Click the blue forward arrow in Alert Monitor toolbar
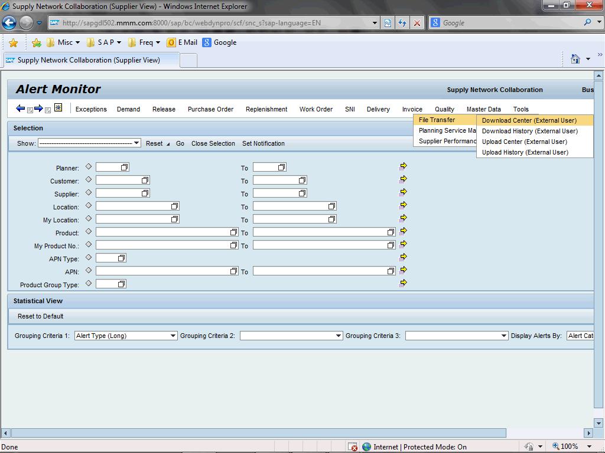The width and height of the screenshot is (605, 453). point(38,109)
